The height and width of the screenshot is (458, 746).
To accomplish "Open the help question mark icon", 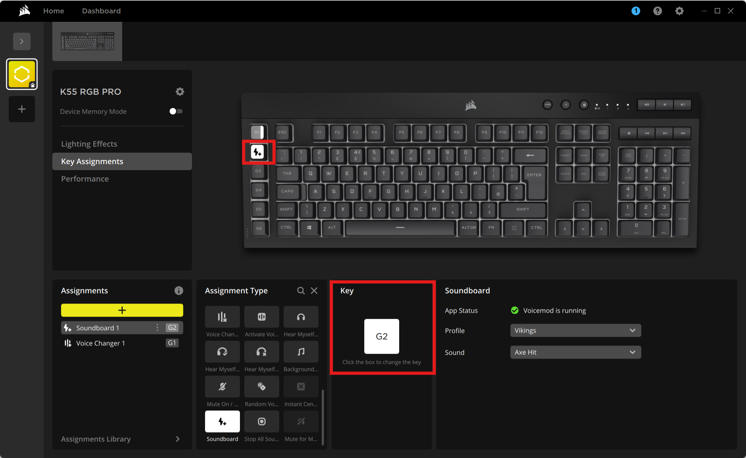I will coord(657,11).
